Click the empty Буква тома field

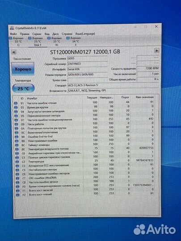(88, 80)
